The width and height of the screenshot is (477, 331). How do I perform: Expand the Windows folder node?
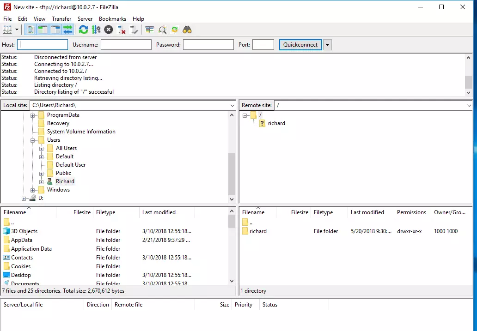(x=32, y=190)
